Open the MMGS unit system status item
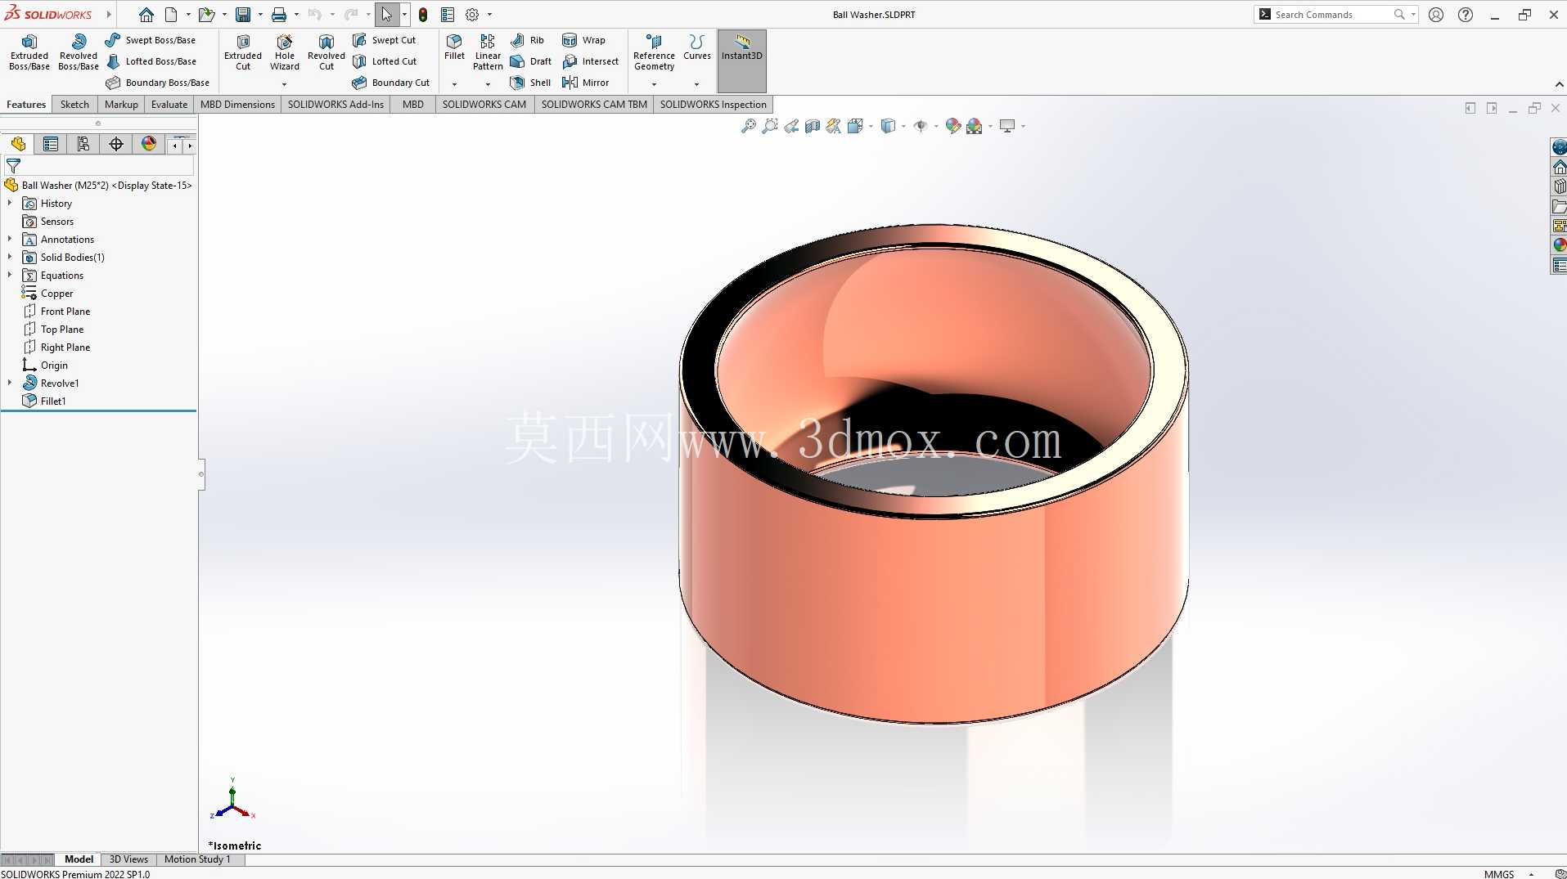1567x879 pixels. point(1499,874)
